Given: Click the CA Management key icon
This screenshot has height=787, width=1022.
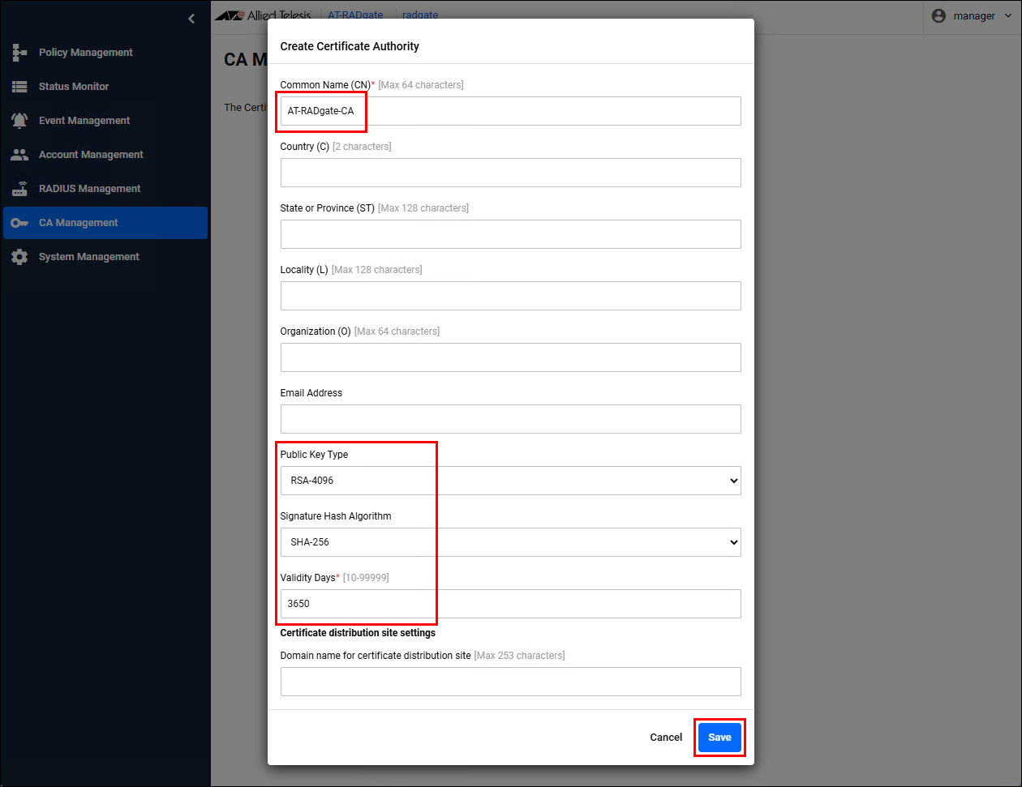Looking at the screenshot, I should tap(19, 223).
